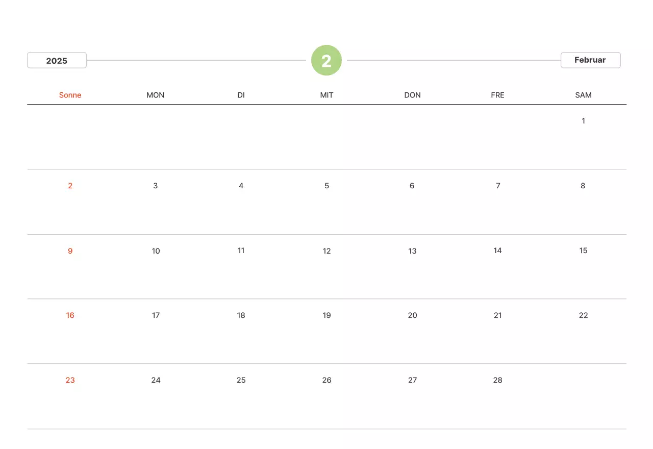The width and height of the screenshot is (653, 449).
Task: Click date 19 on Wednesday
Action: [x=326, y=315]
